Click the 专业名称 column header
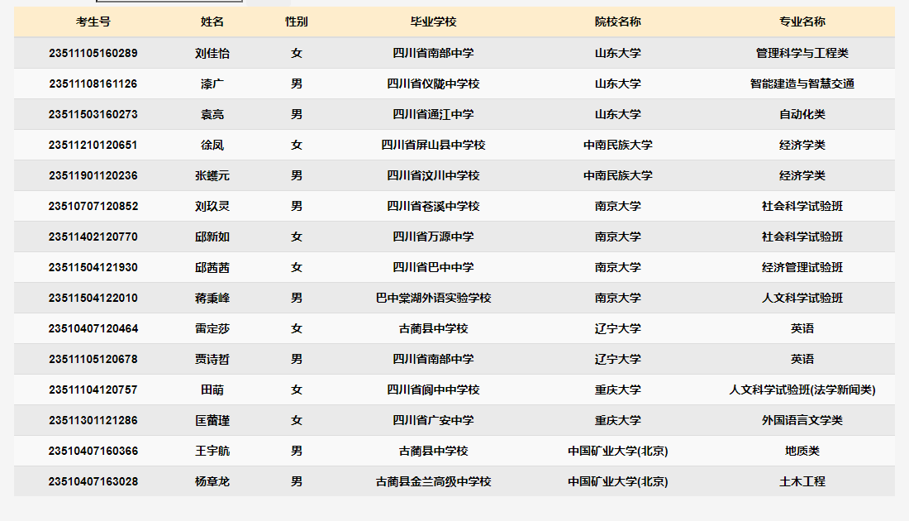The width and height of the screenshot is (909, 521). pos(802,22)
